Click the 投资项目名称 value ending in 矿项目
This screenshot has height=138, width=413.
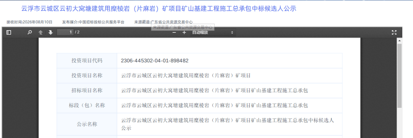(186, 76)
